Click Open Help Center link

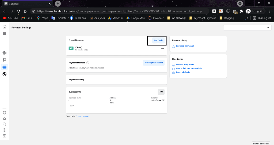(x=183, y=72)
